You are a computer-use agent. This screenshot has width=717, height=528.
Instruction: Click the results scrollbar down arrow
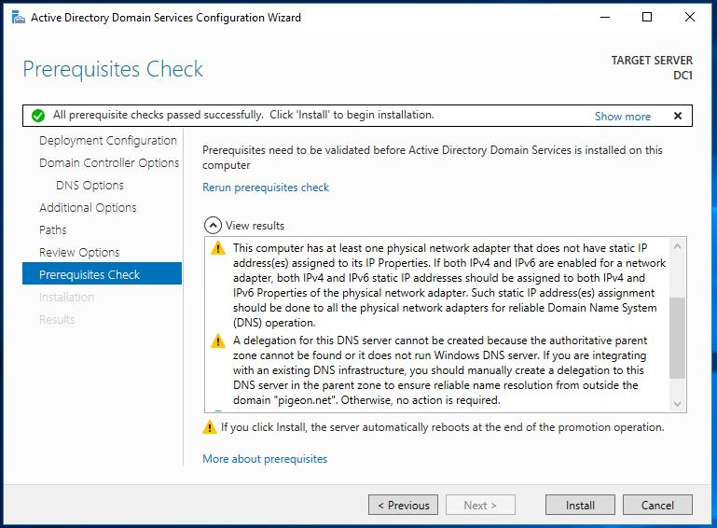(677, 404)
